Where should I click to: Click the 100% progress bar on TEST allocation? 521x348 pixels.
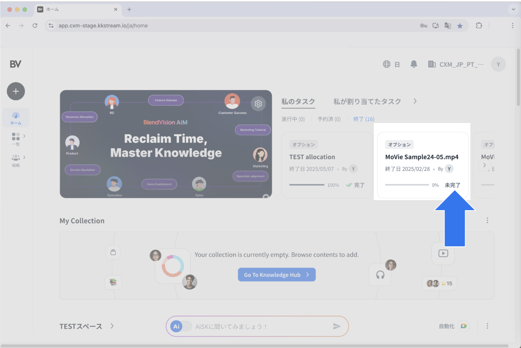pos(307,185)
